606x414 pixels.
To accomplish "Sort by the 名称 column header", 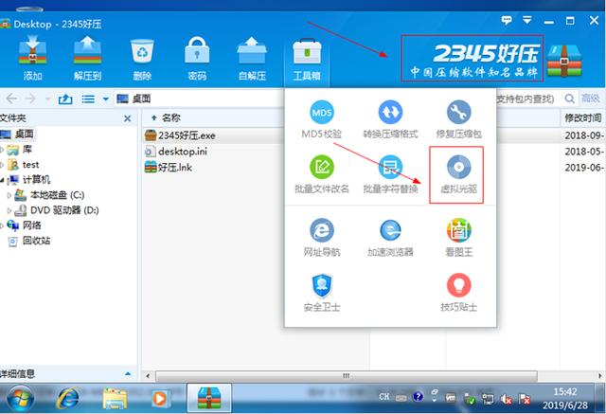I will 170,118.
